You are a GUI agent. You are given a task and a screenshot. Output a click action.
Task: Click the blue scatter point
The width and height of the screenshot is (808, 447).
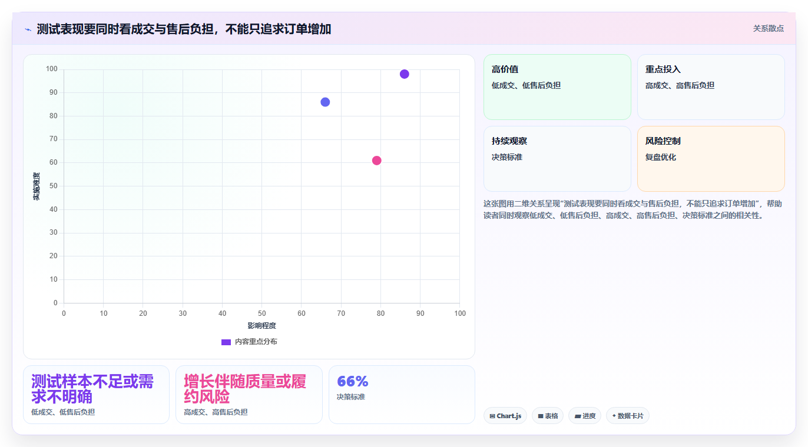(325, 102)
